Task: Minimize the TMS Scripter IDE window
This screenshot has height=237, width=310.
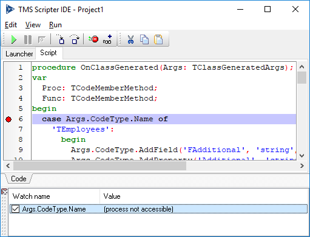Action: [x=240, y=9]
